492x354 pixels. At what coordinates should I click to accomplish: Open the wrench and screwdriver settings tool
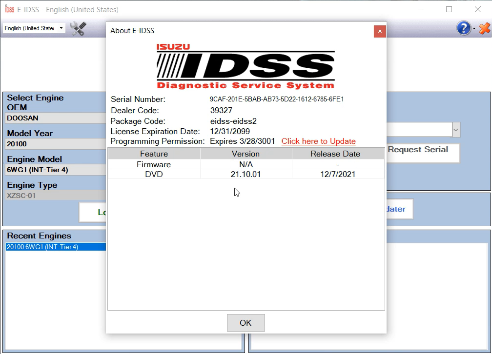click(78, 29)
